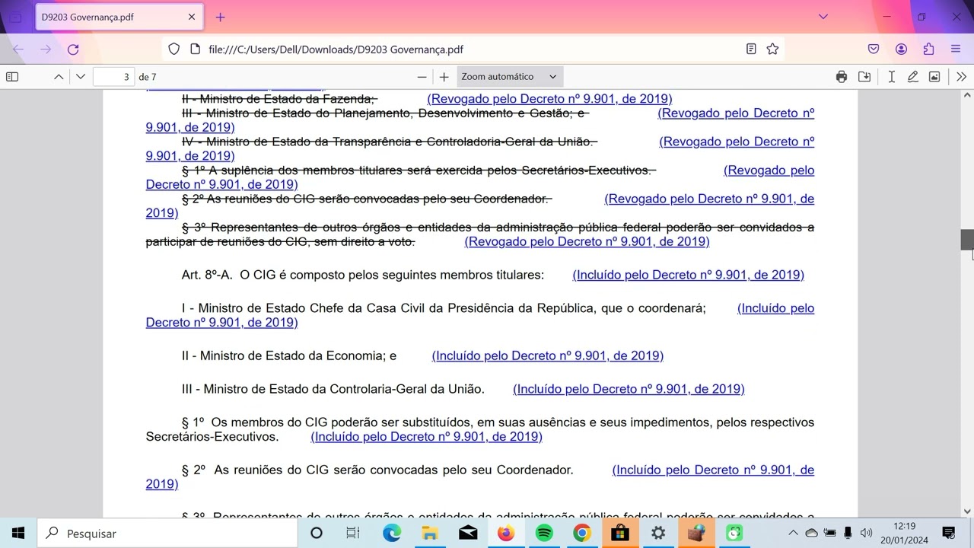Open Zoom automático dropdown

(510, 77)
